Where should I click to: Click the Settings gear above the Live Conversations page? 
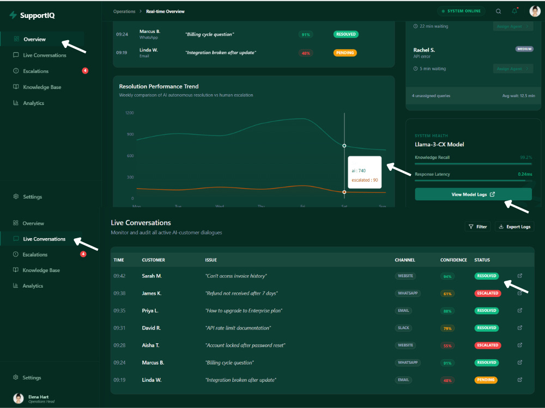pyautogui.click(x=16, y=196)
